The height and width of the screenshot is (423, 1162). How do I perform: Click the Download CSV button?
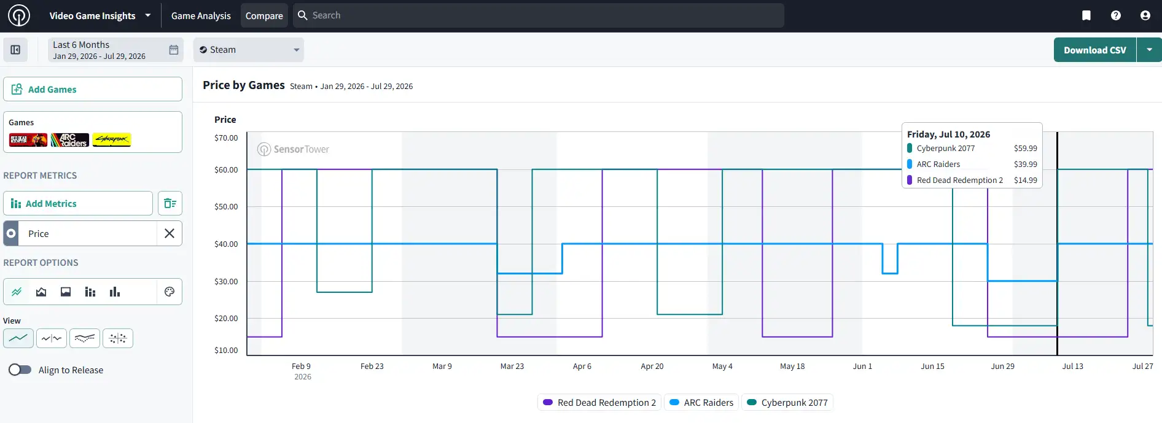1095,50
